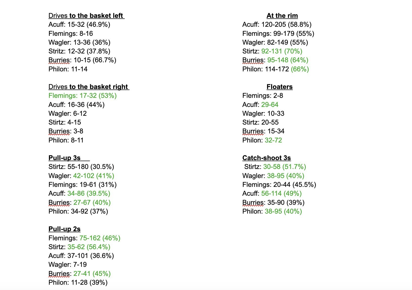Screen dimensions: 412x290
Task: Click green '32-72' Philon floaters stat
Action: click(x=273, y=140)
